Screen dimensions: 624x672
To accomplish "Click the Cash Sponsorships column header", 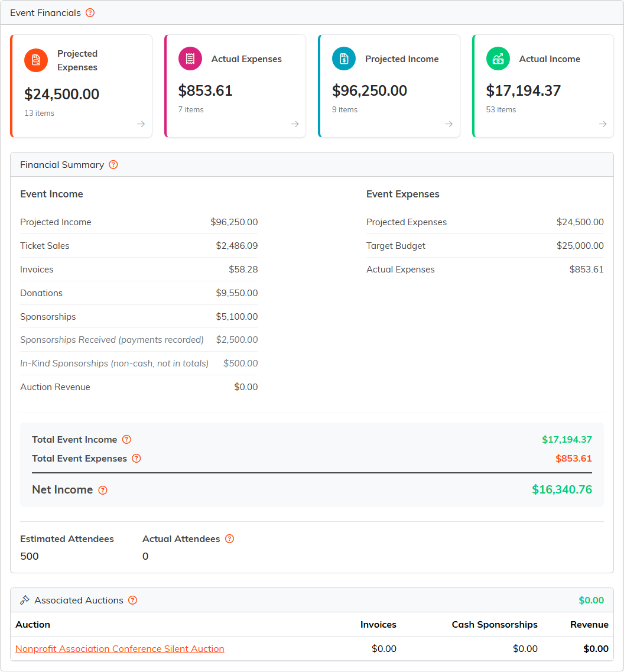I will point(495,625).
